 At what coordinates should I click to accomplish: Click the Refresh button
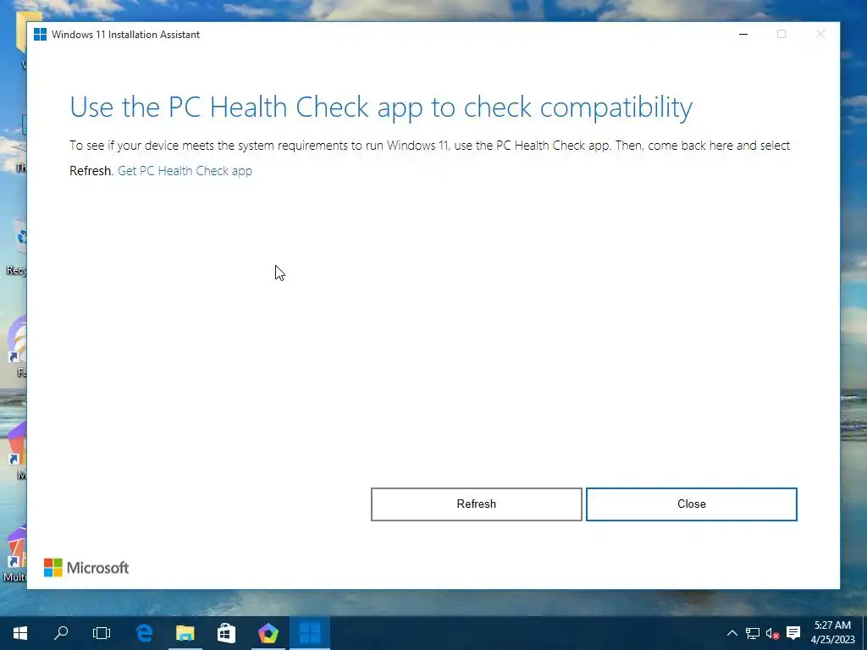pyautogui.click(x=476, y=504)
